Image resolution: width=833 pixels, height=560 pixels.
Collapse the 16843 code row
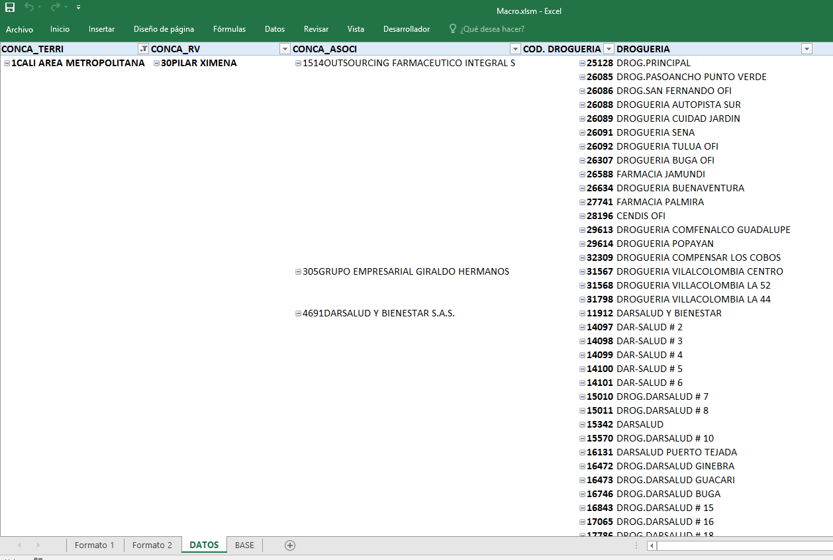click(x=582, y=508)
